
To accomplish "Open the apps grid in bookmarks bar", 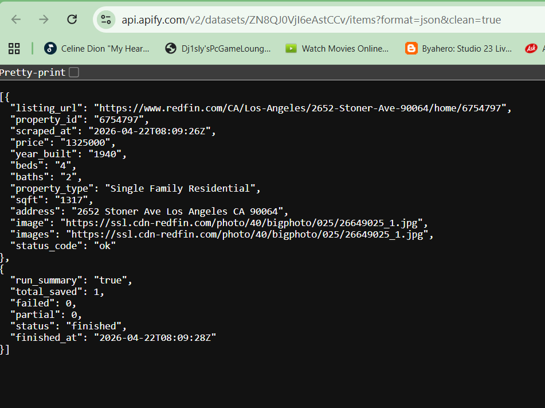I will (x=14, y=48).
